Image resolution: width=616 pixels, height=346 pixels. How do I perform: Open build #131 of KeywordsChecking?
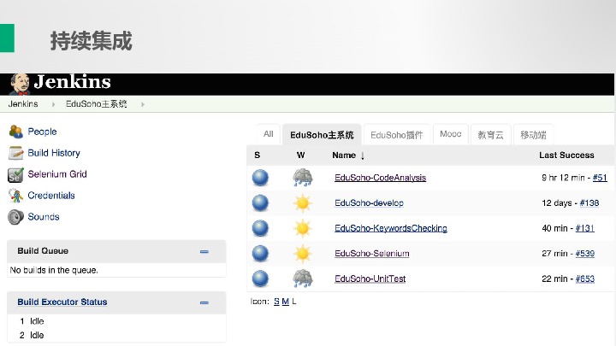coord(585,228)
